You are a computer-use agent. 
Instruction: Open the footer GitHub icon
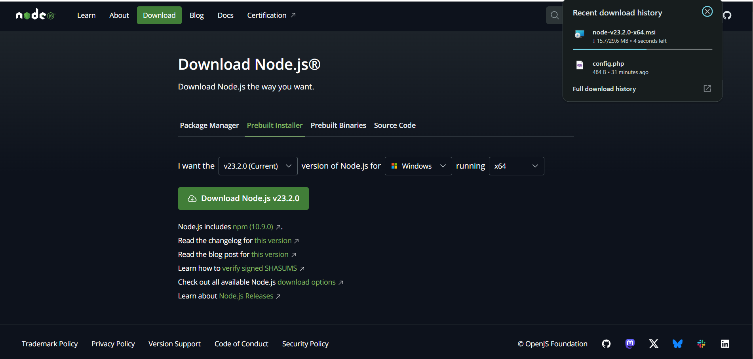tap(606, 344)
